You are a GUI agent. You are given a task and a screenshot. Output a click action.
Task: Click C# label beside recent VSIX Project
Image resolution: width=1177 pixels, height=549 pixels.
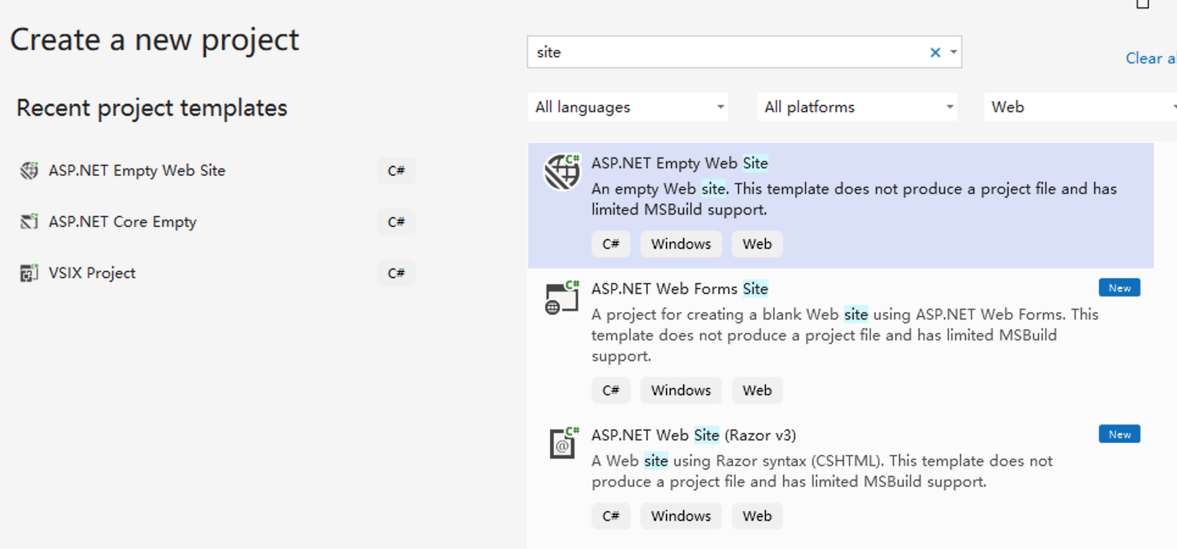pyautogui.click(x=396, y=273)
